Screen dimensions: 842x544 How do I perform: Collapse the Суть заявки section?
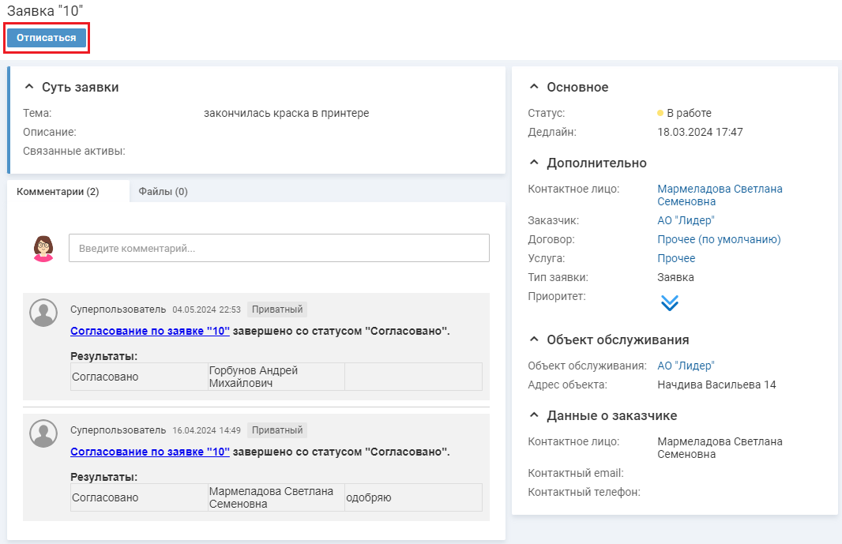pyautogui.click(x=29, y=88)
